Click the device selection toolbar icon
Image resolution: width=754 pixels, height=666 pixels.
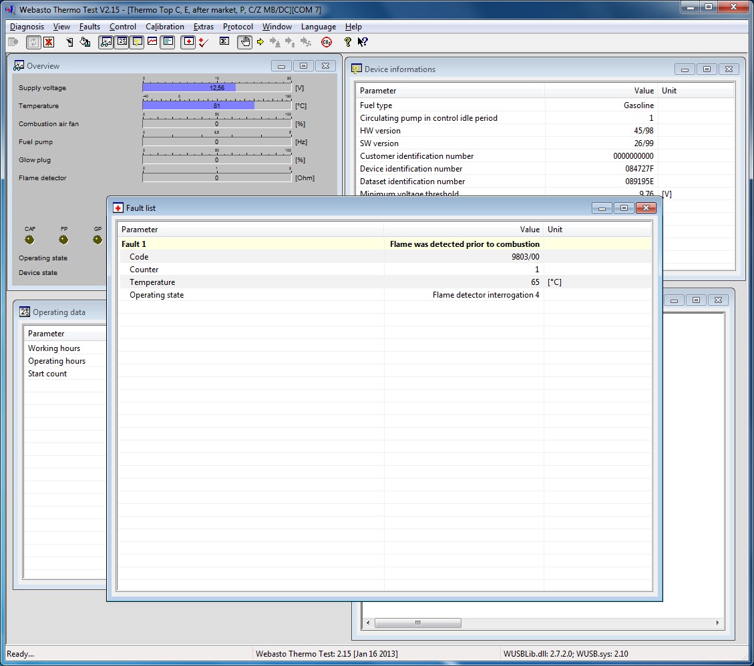(69, 42)
